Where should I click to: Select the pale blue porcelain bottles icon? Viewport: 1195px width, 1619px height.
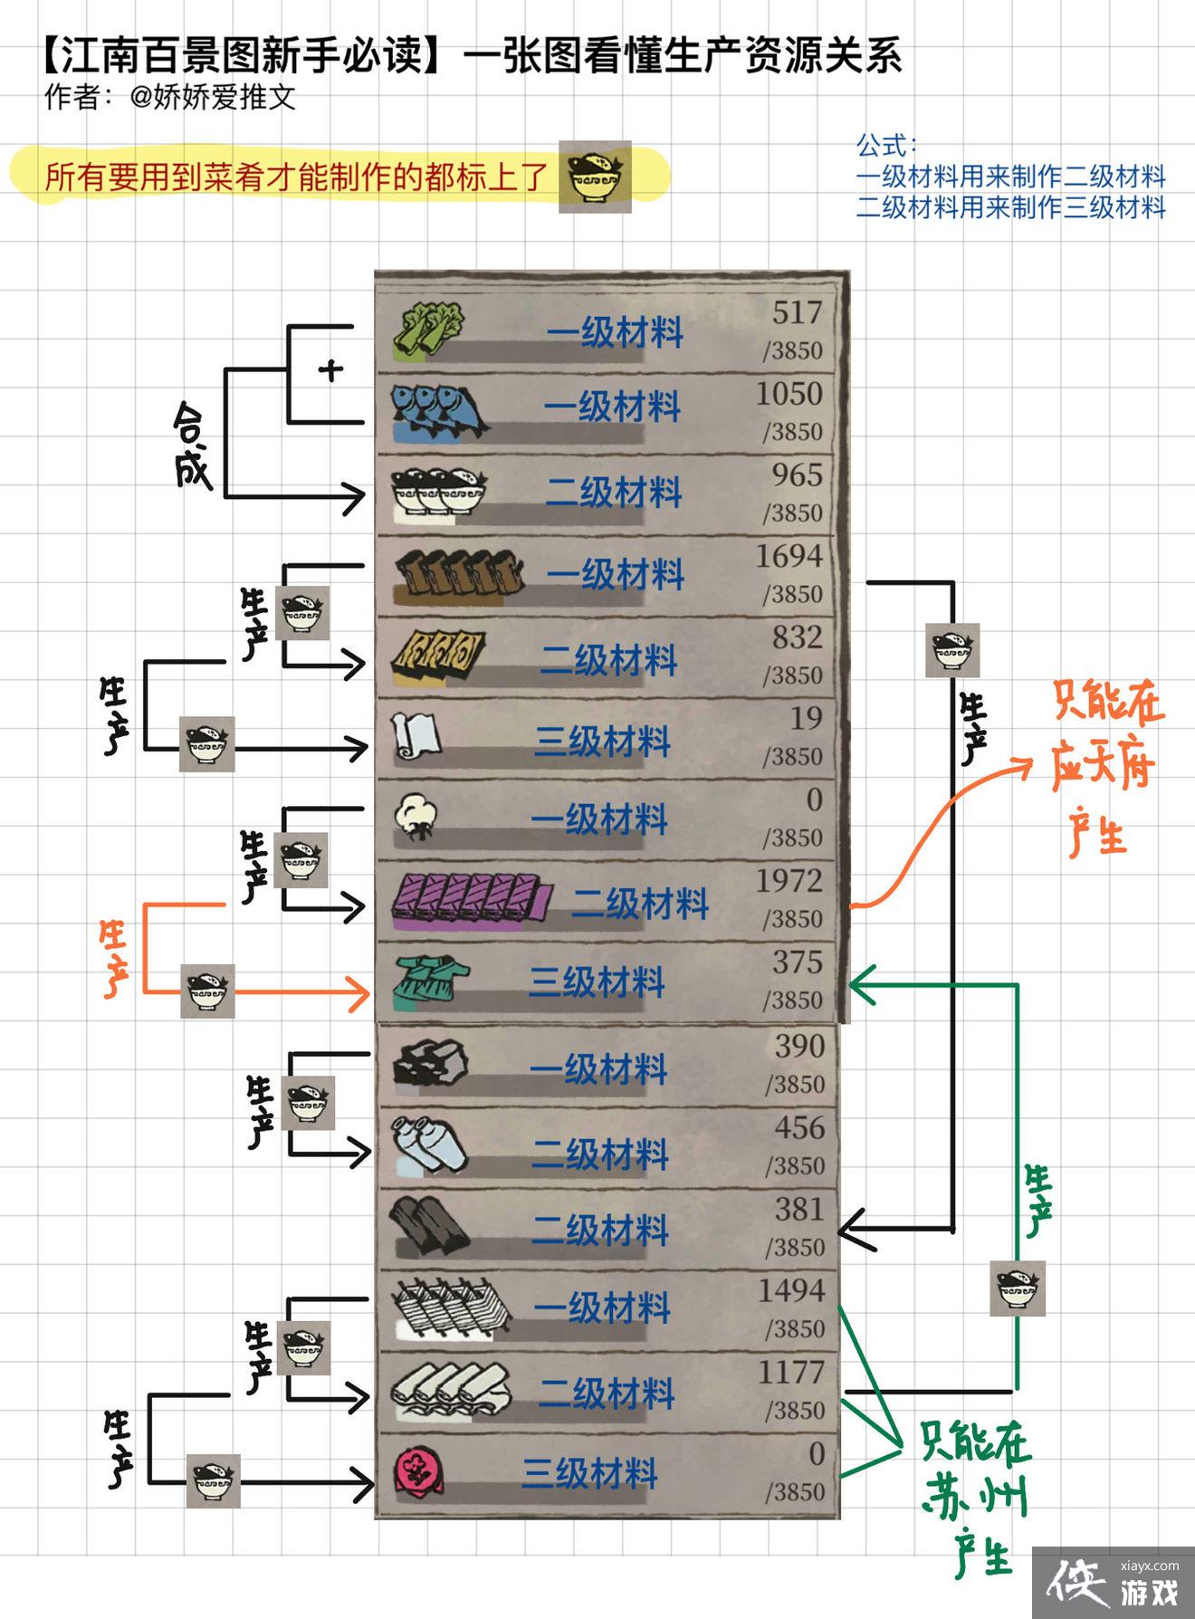click(x=429, y=1145)
